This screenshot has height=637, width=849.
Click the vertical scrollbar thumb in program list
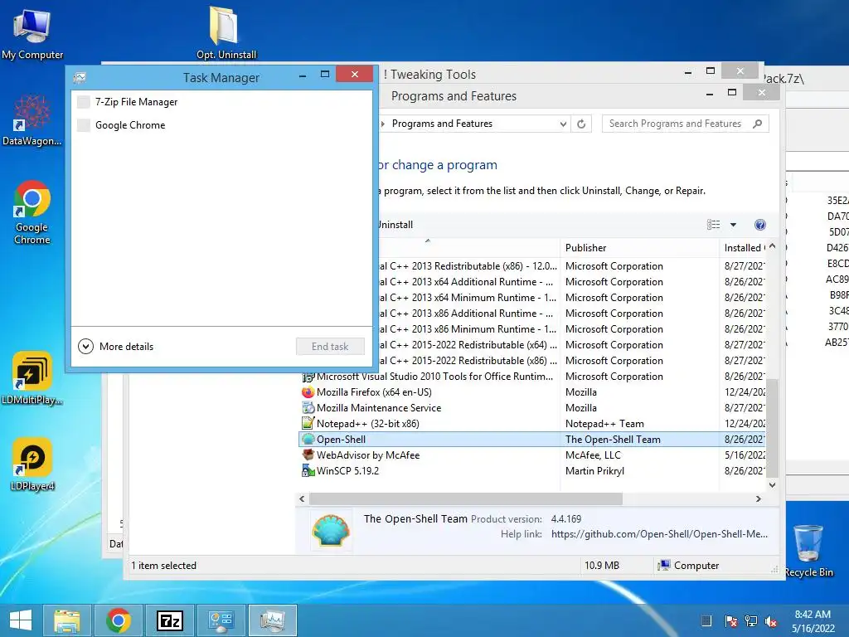point(773,428)
